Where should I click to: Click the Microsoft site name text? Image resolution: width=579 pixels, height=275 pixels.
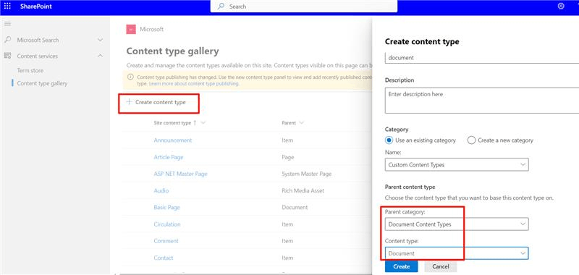point(152,29)
